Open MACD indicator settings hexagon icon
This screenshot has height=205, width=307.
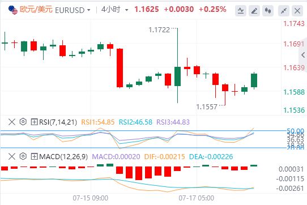(23, 156)
